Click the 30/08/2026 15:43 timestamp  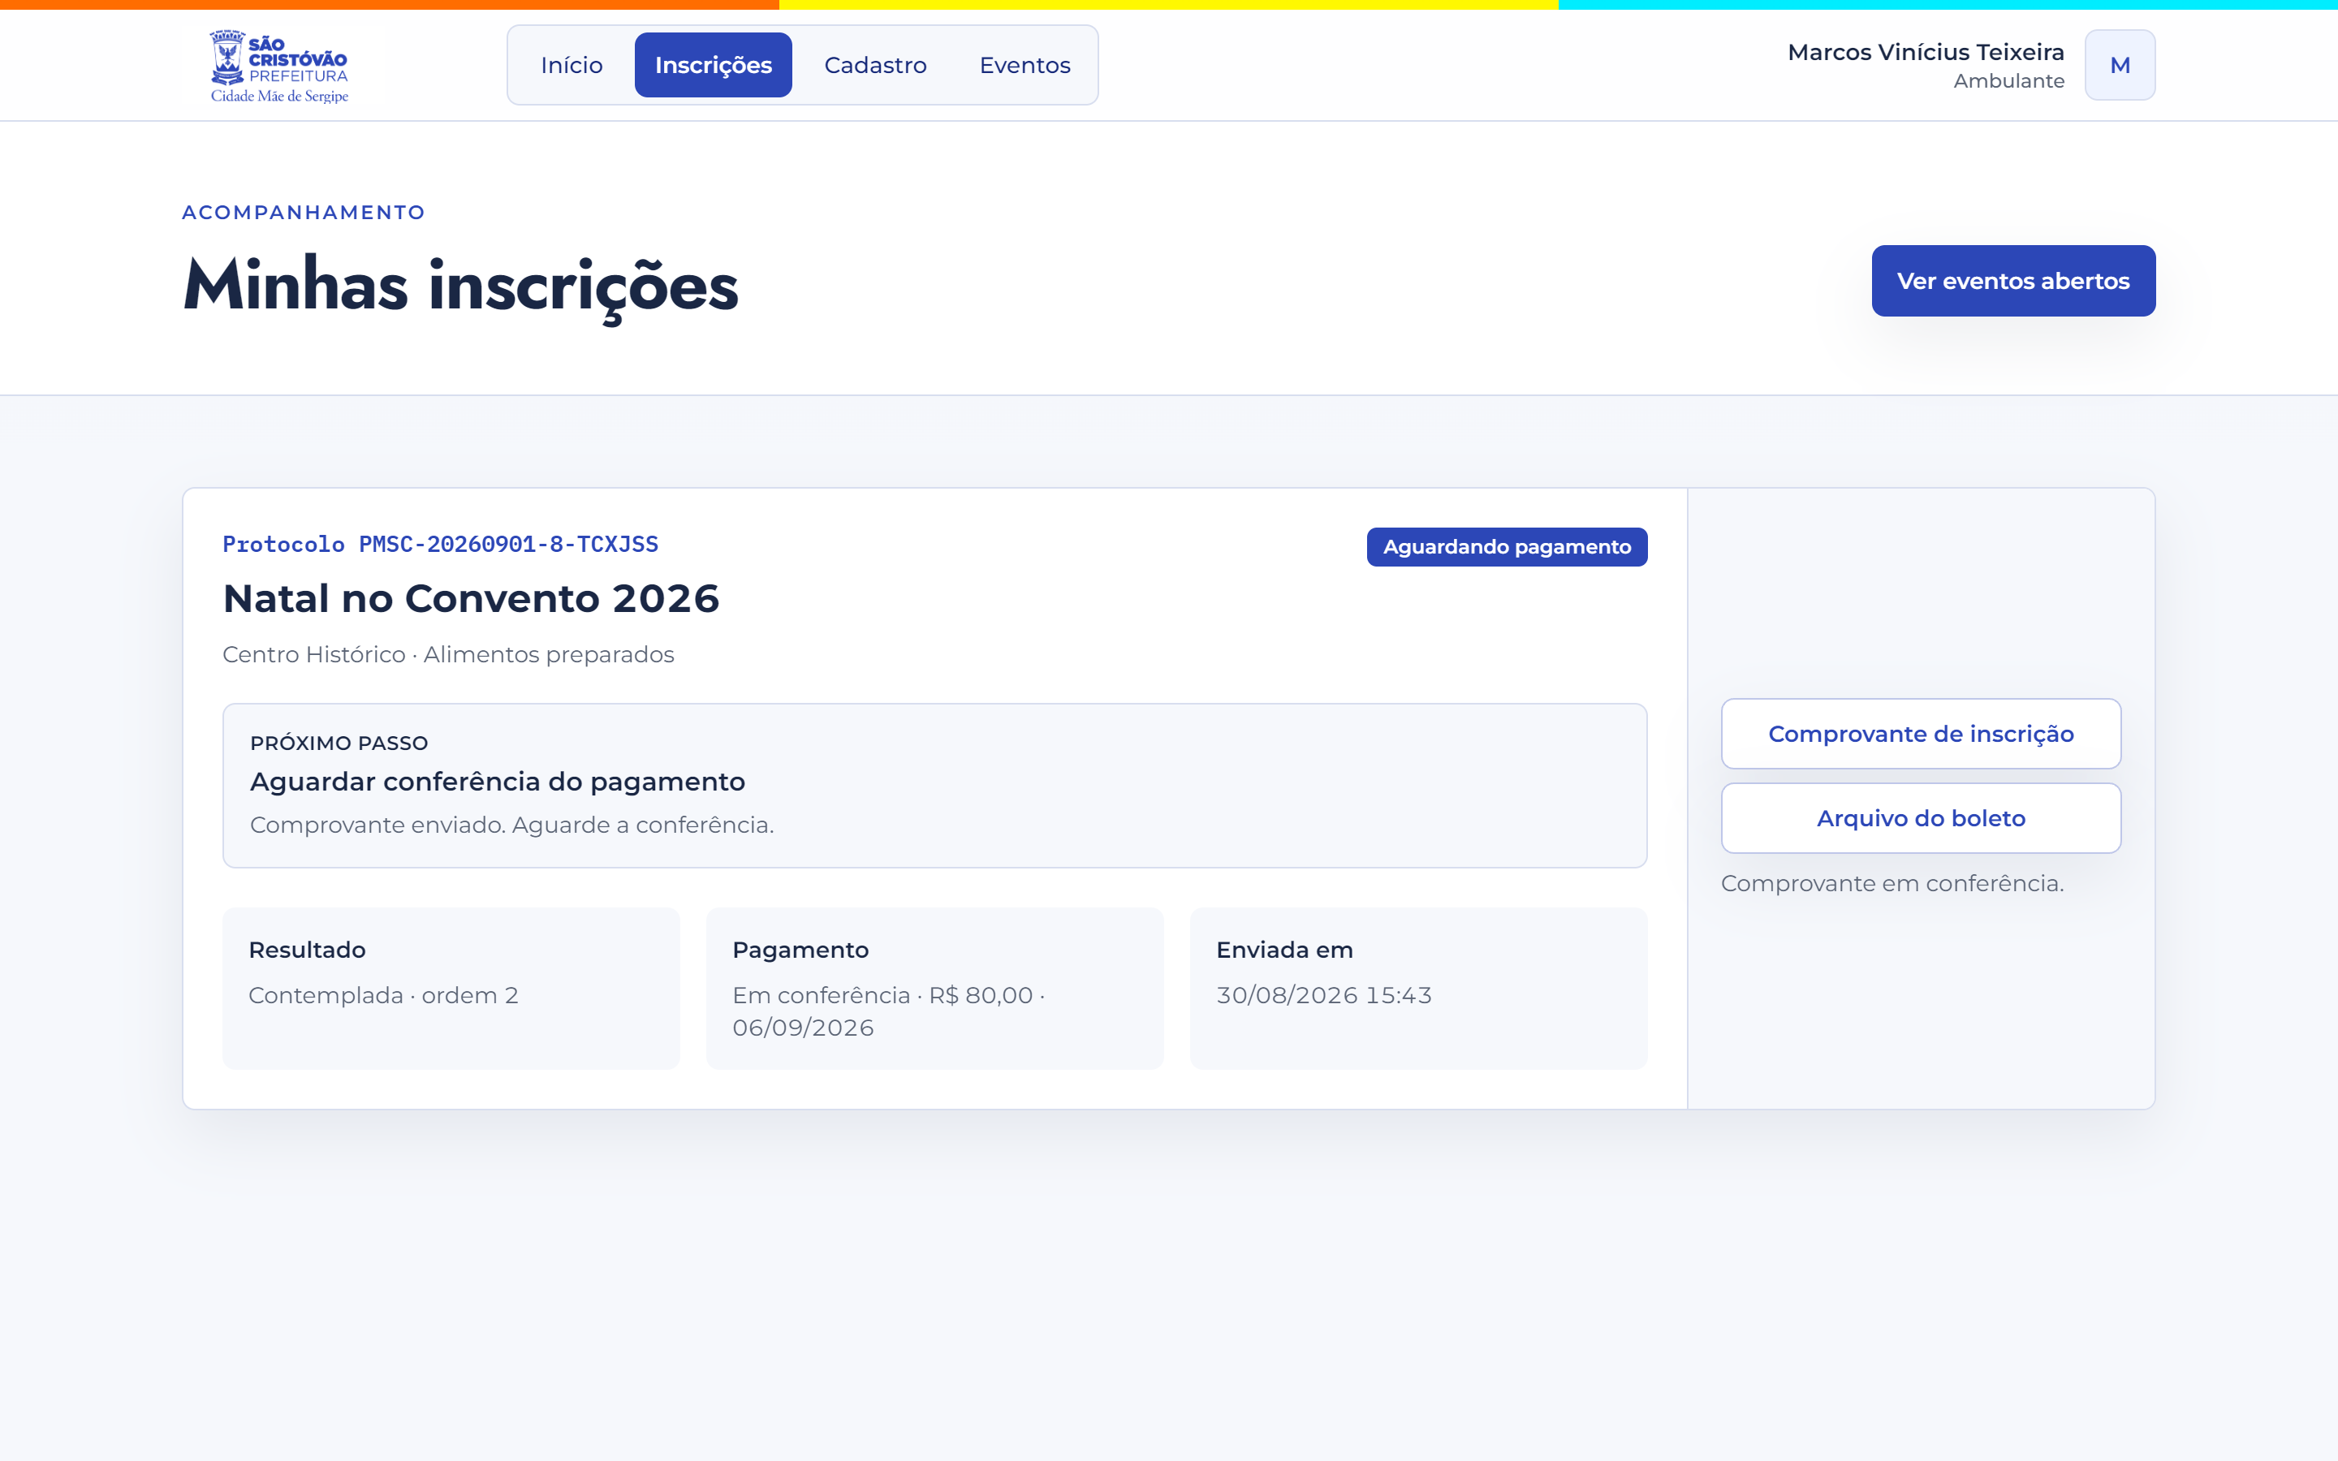pyautogui.click(x=1325, y=995)
